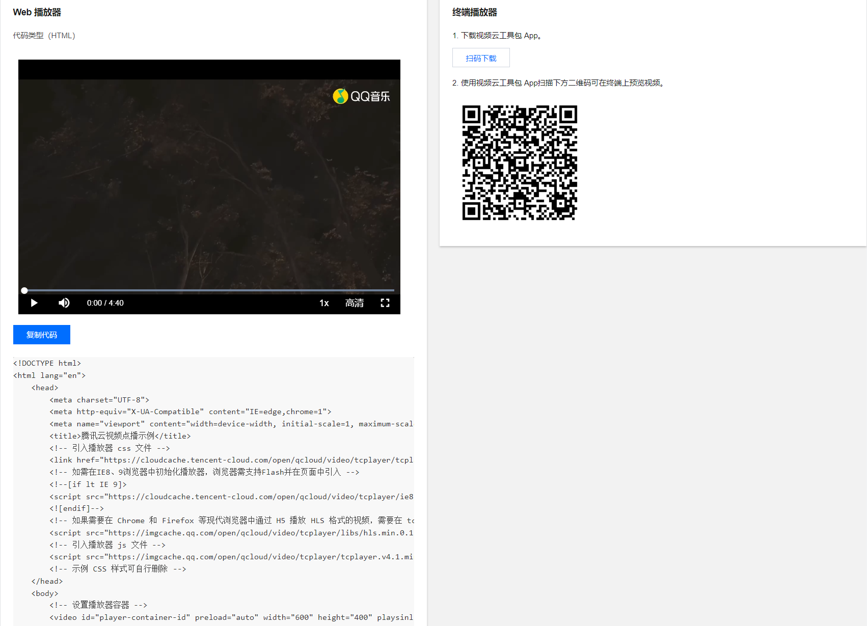Change video quality from 高清
The height and width of the screenshot is (626, 867).
point(355,303)
